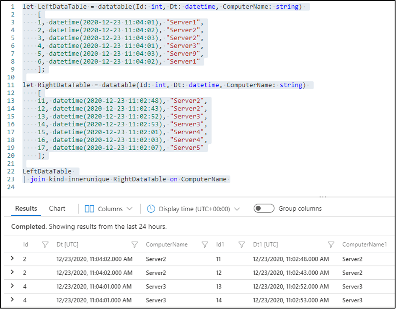
Task: Expand the first Server2 result row
Action: [x=13, y=259]
